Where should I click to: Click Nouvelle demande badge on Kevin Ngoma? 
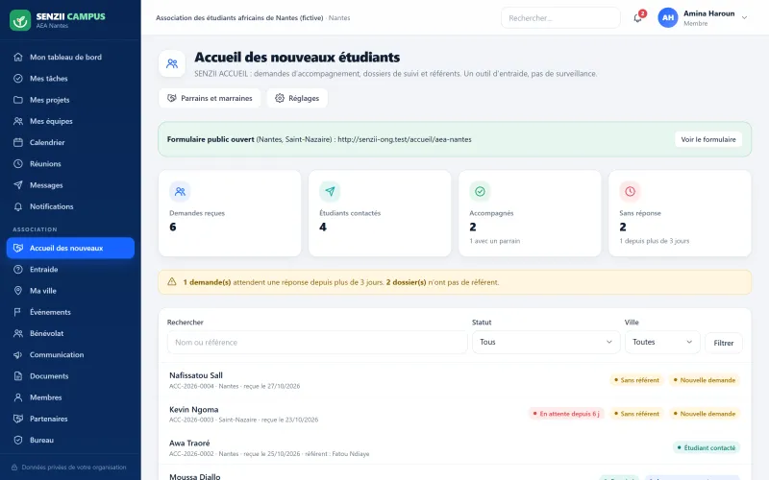click(x=705, y=414)
